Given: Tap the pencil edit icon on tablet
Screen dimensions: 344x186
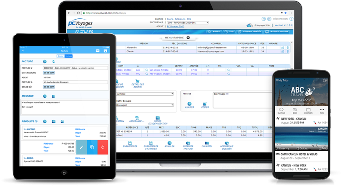Looking at the screenshot, I should click(82, 147).
